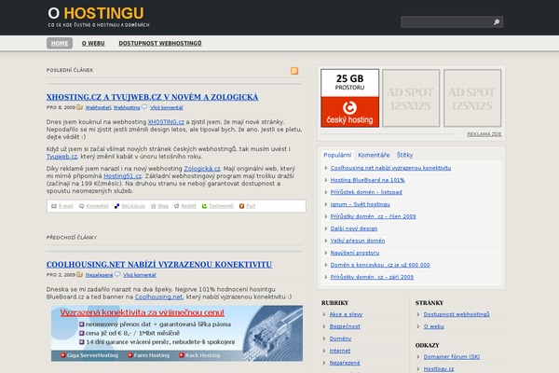Screen dimensions: 559x373
Task: Open popular post Navýšení prostoru
Action: tap(354, 253)
